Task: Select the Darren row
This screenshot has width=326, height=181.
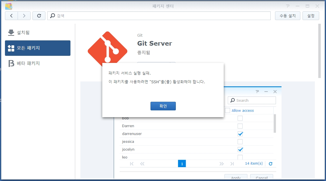Action: pyautogui.click(x=197, y=126)
